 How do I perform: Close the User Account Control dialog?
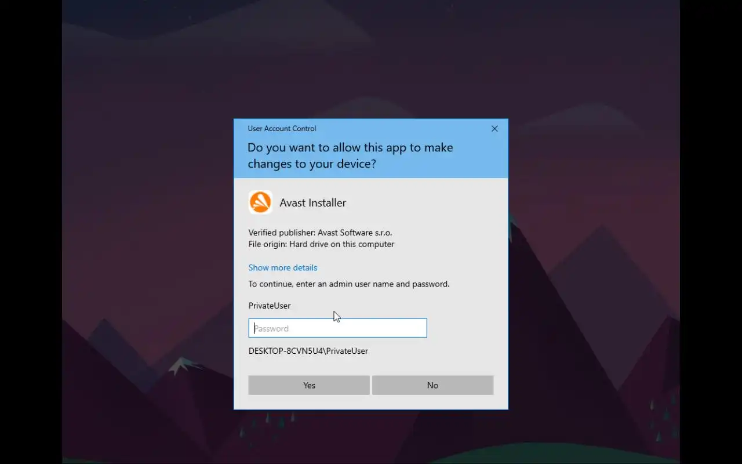coord(494,129)
